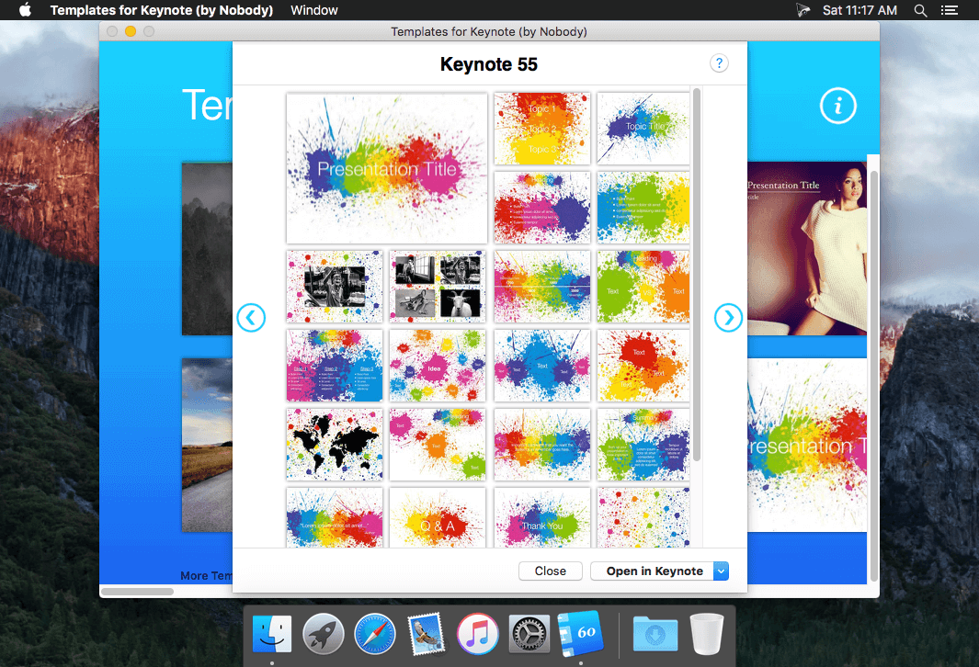
Task: Open the Trash in the dock
Action: pyautogui.click(x=707, y=634)
